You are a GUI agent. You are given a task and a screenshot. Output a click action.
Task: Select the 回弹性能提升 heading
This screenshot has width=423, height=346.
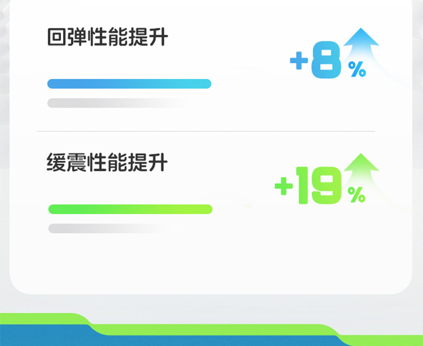pyautogui.click(x=108, y=38)
